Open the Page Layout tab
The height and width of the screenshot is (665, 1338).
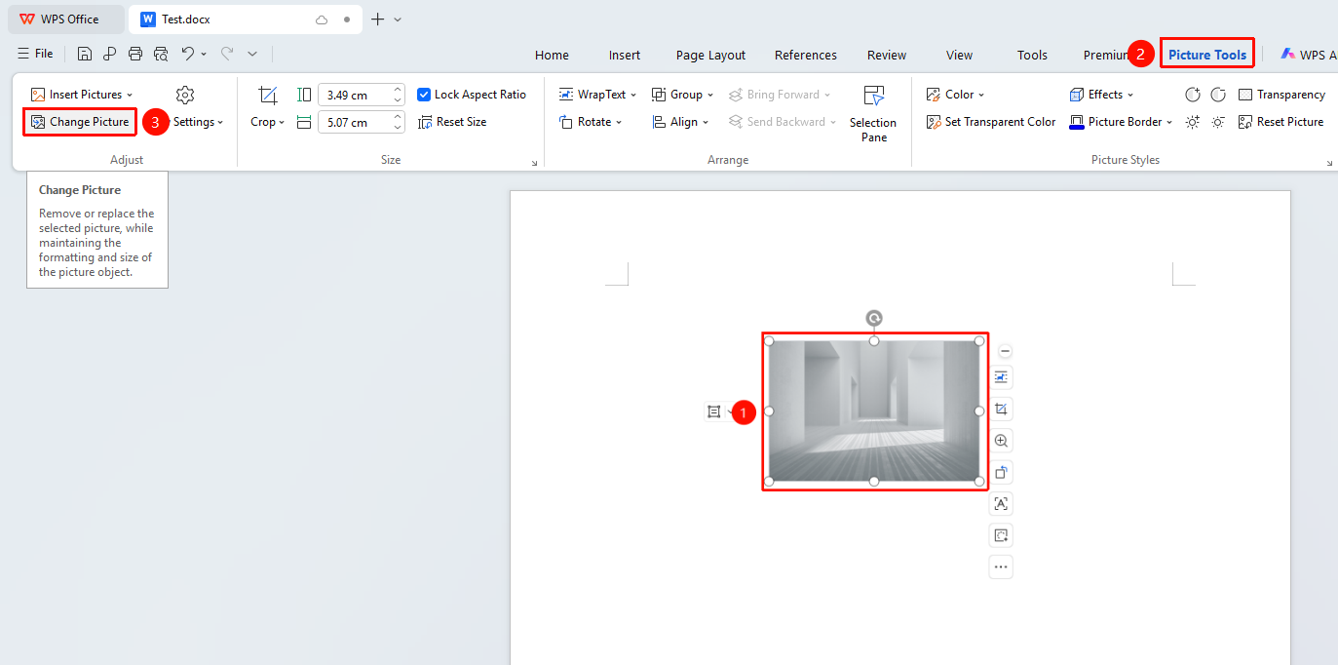coord(710,55)
